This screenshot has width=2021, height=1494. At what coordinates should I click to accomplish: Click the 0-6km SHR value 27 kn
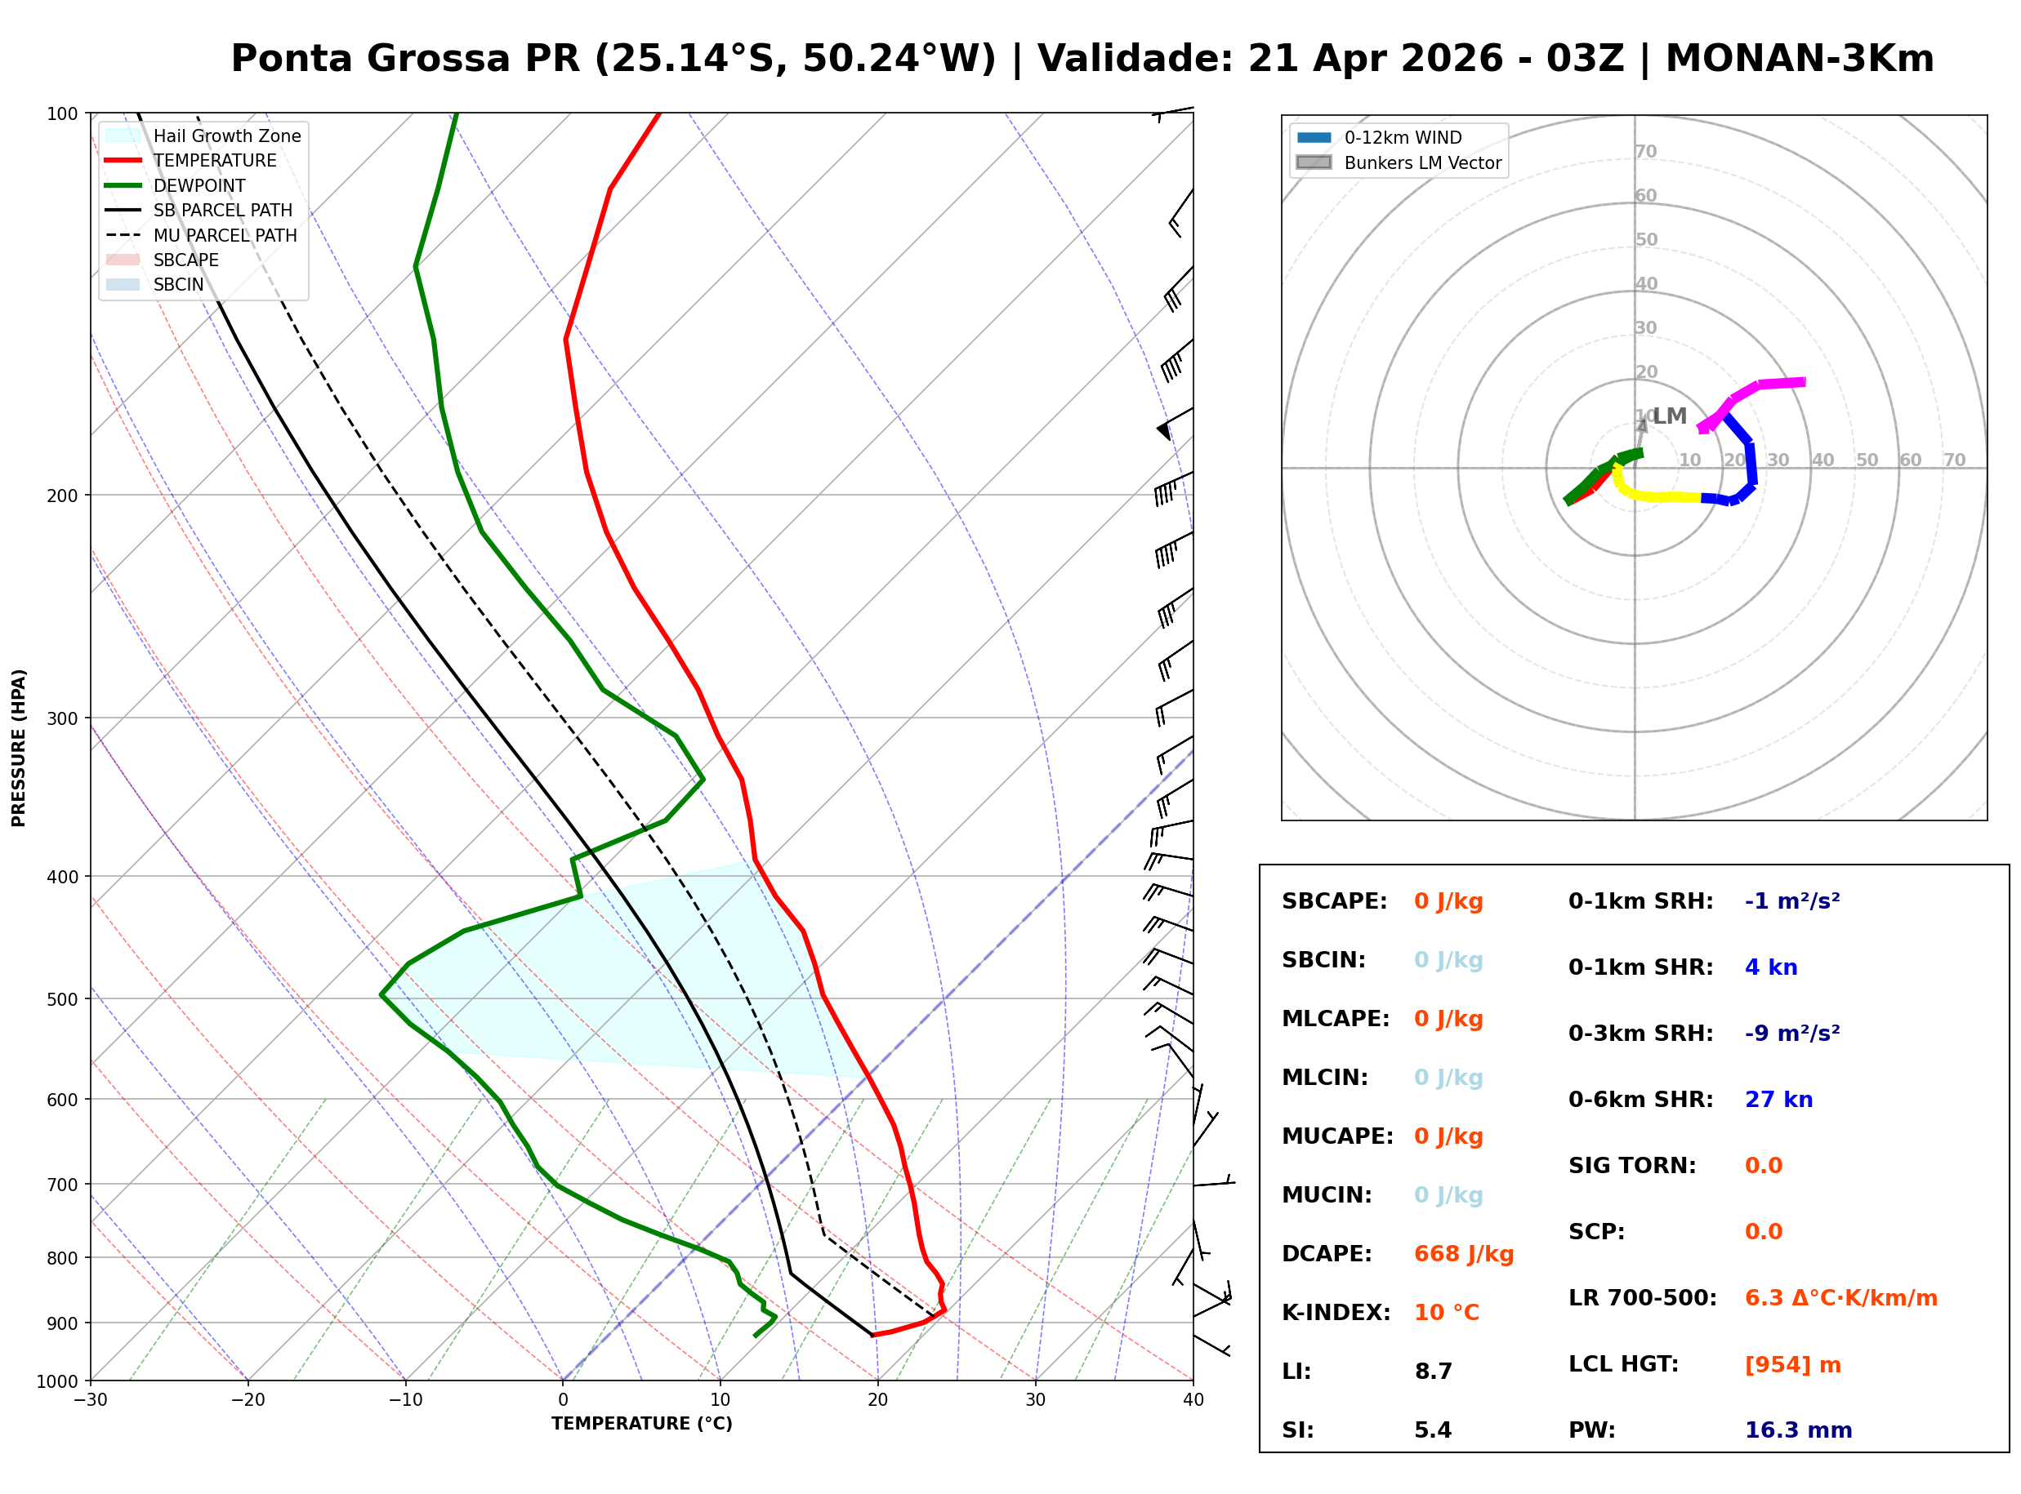[x=1778, y=1100]
